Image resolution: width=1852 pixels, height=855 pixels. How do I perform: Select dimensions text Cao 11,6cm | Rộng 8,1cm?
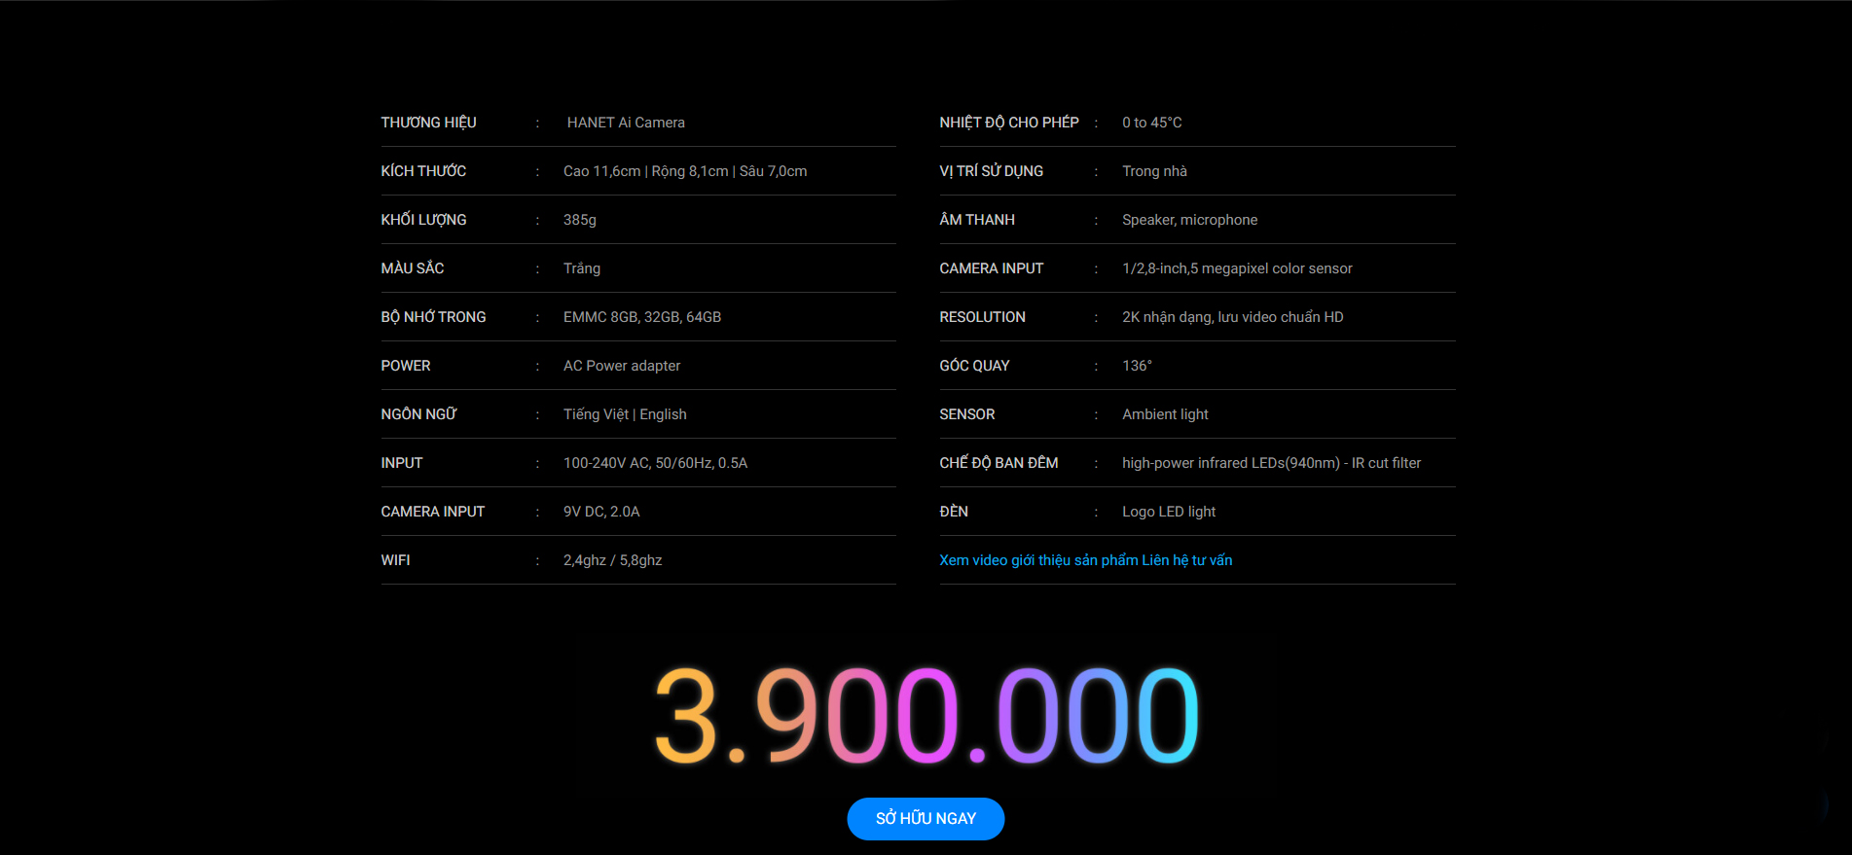[646, 171]
